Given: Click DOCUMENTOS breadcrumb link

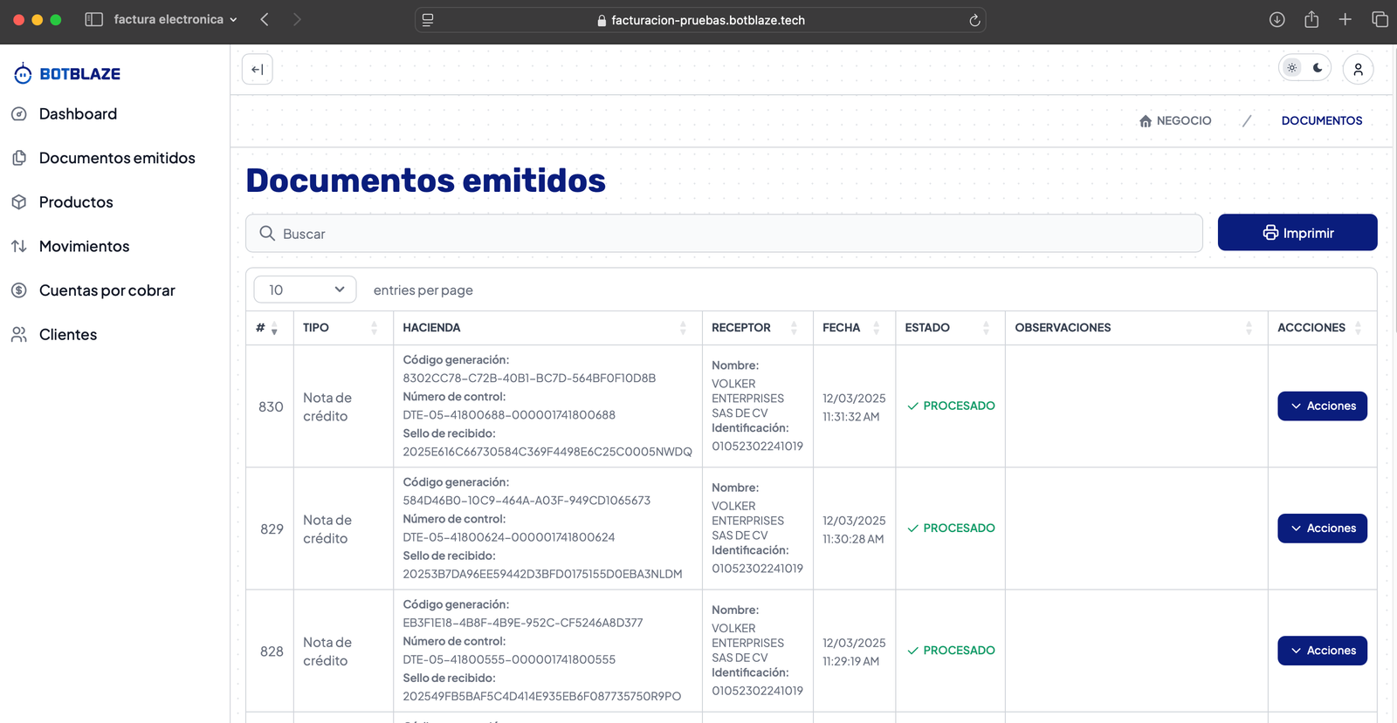Looking at the screenshot, I should click(x=1321, y=121).
